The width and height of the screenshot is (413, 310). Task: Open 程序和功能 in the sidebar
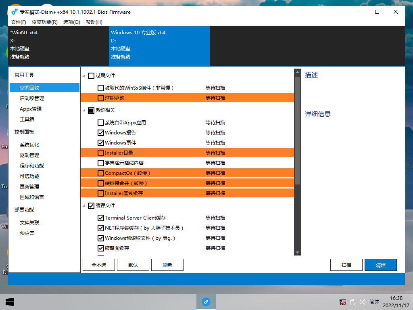point(32,166)
